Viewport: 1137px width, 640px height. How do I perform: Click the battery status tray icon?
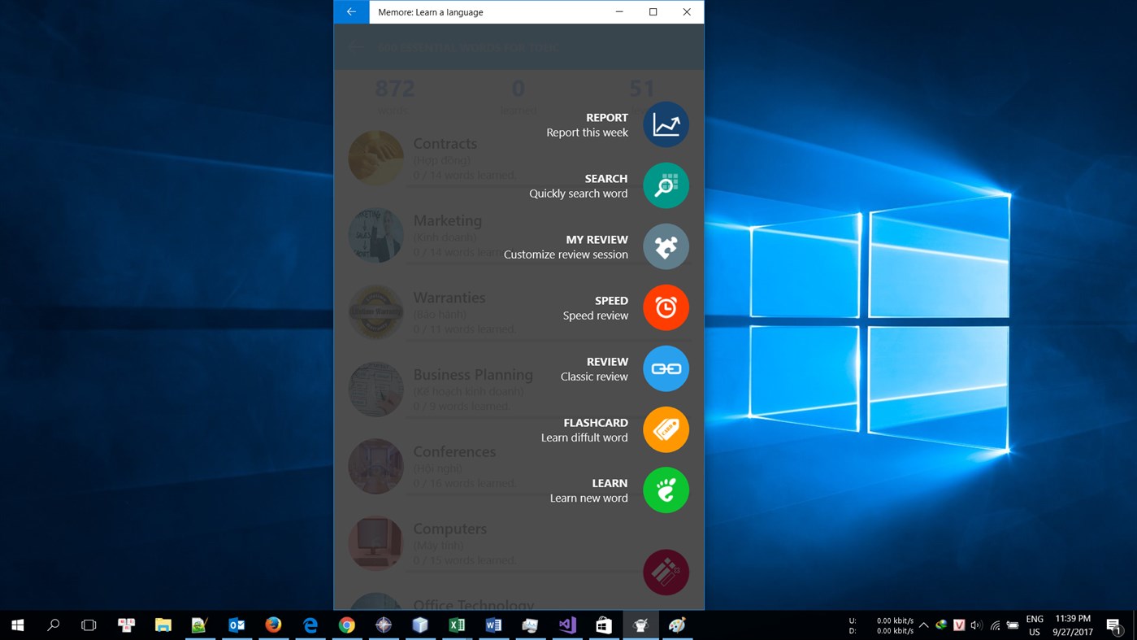pyautogui.click(x=1013, y=625)
